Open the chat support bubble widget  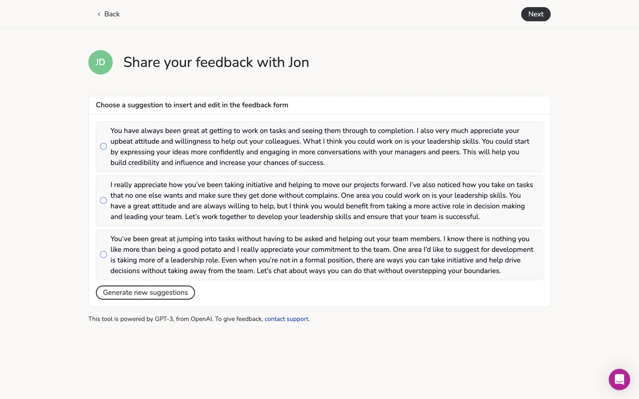point(619,379)
